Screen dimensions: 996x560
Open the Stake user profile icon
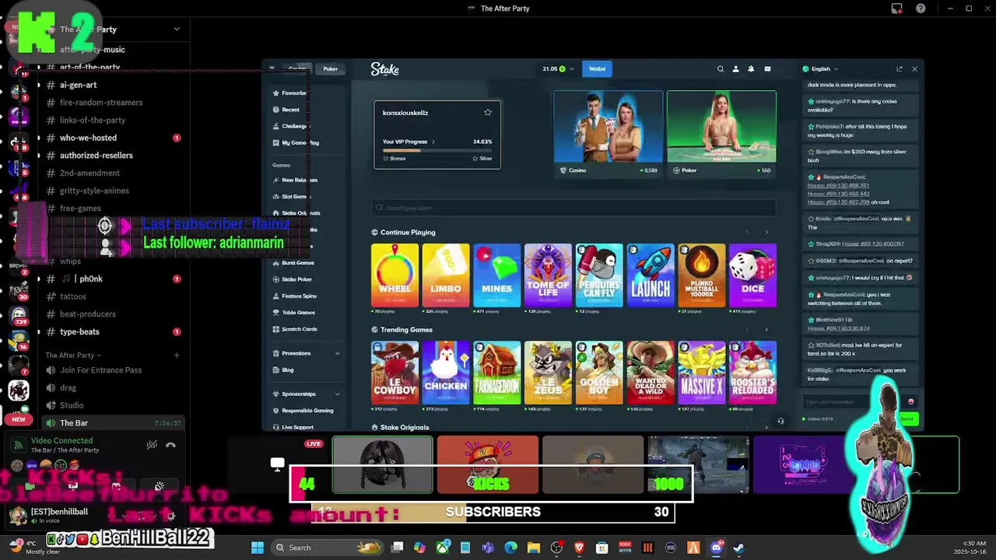[735, 68]
